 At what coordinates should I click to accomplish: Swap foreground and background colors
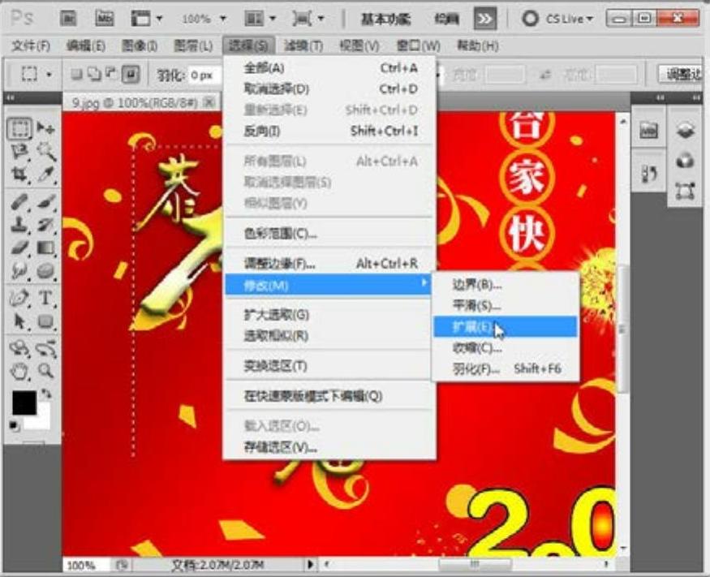45,394
